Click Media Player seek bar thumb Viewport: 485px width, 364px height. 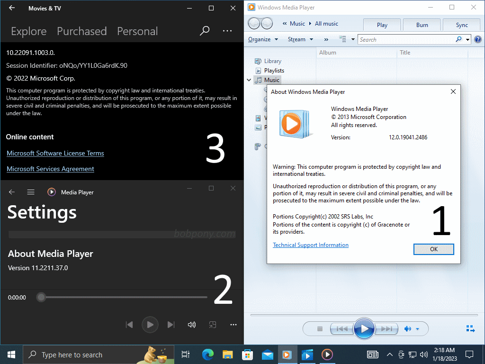coord(41,297)
